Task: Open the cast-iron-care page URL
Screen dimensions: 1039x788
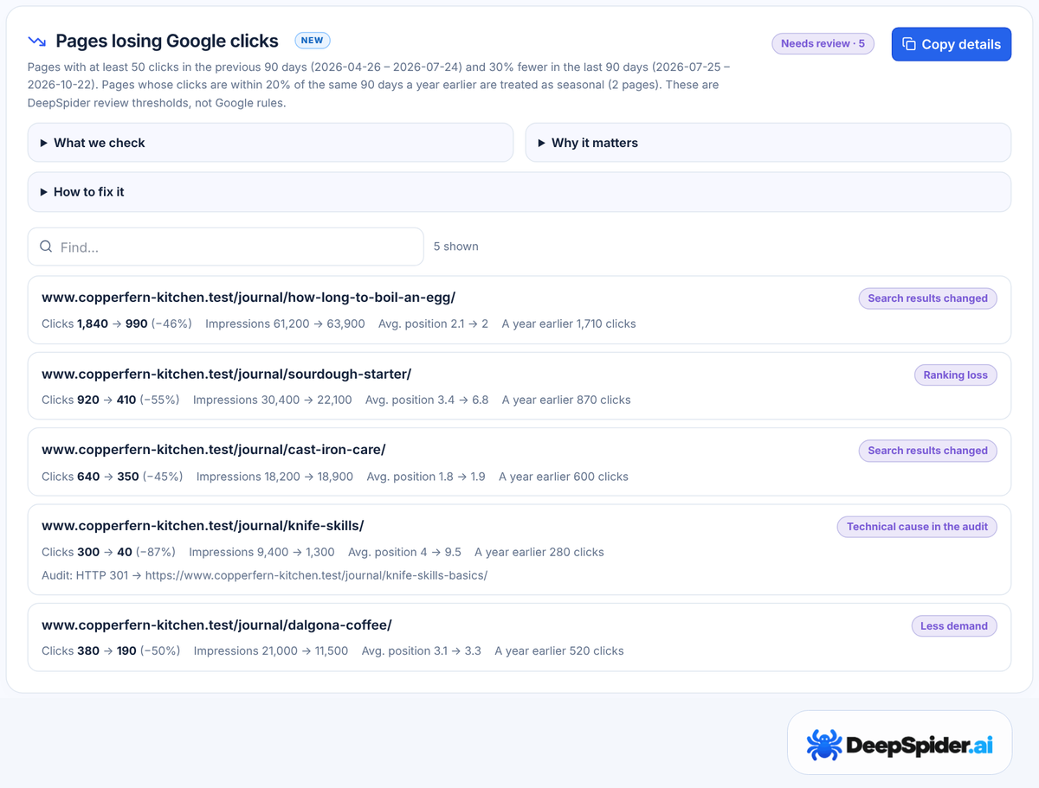Action: 214,449
